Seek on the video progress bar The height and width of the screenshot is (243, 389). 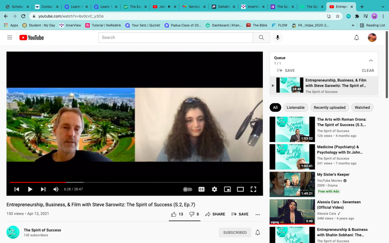click(135, 182)
